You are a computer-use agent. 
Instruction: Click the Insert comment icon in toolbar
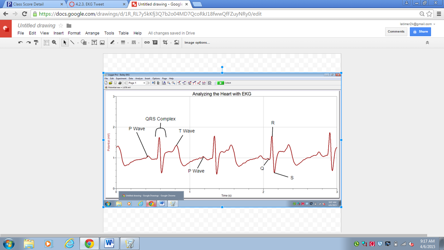pyautogui.click(x=154, y=43)
